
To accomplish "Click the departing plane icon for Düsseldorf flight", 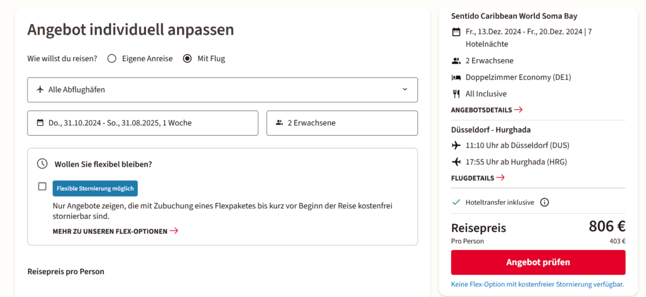I will click(456, 146).
